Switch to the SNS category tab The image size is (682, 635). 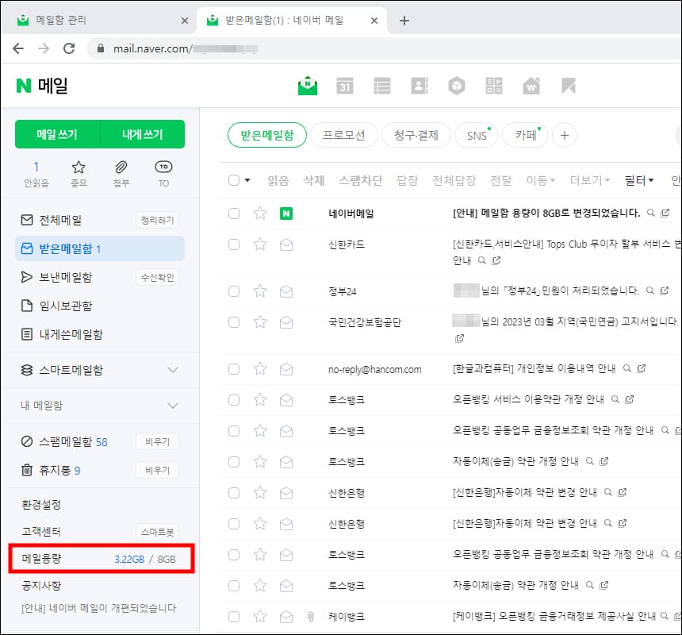[x=477, y=136]
